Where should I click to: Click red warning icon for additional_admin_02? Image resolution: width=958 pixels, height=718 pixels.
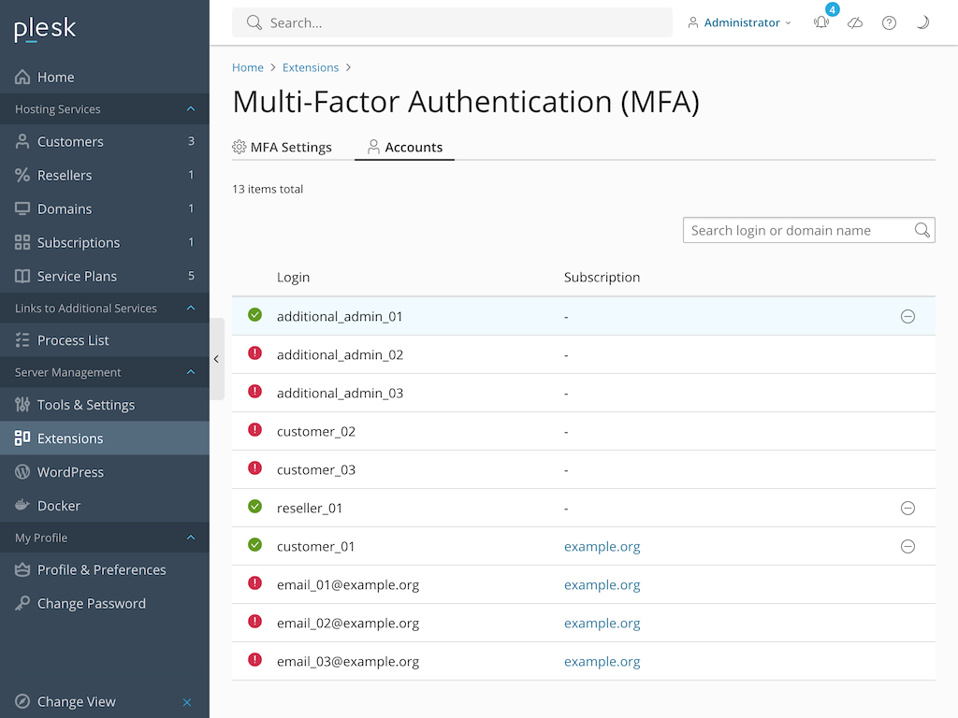click(254, 353)
